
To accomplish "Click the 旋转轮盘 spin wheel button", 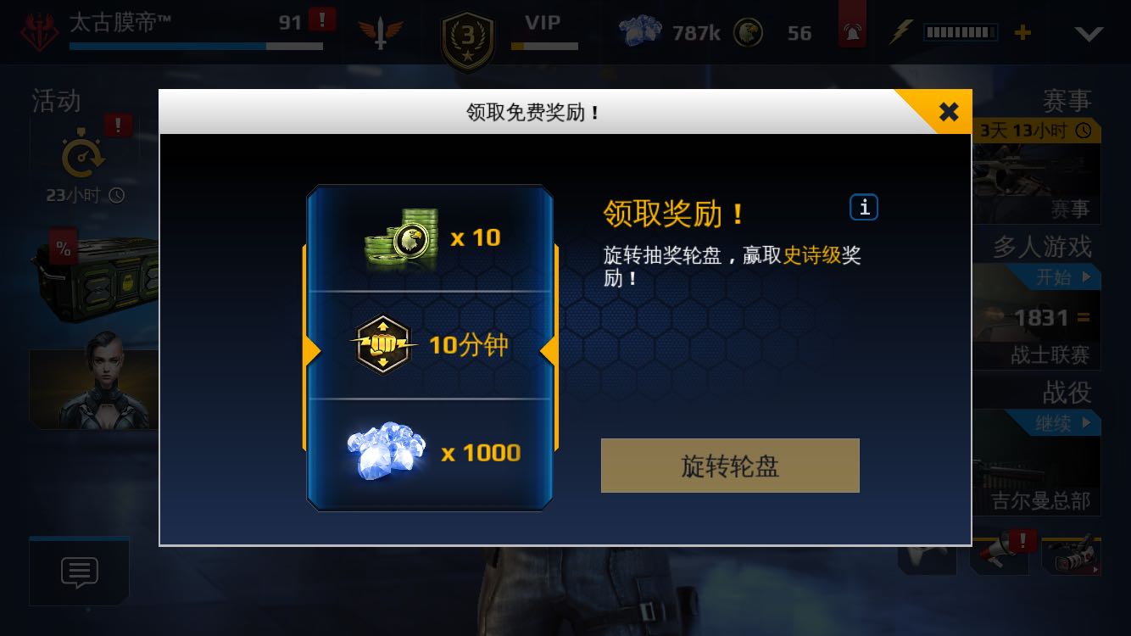I will pyautogui.click(x=730, y=466).
